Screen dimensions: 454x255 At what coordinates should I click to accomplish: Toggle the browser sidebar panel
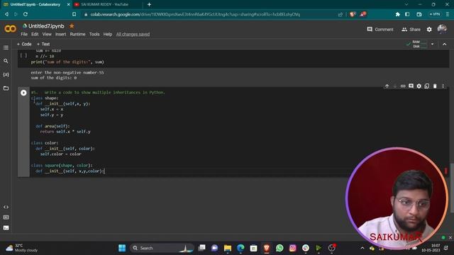click(x=407, y=14)
